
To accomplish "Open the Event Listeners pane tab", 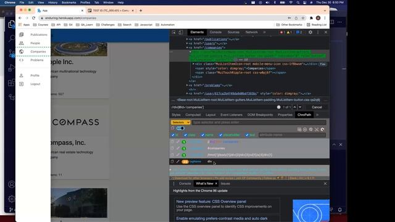I will [231, 115].
